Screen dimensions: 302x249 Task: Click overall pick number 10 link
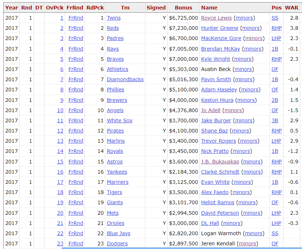pos(60,110)
